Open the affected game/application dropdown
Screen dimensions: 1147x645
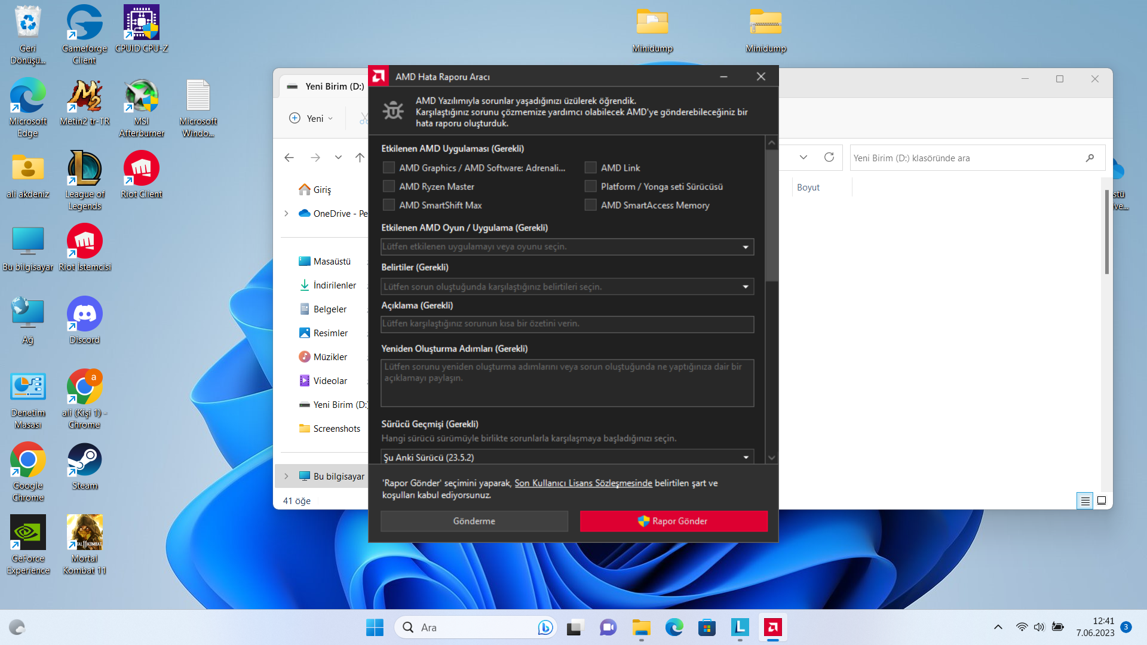point(567,247)
